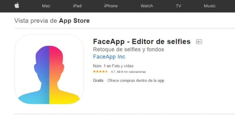Viewport: 235px width, 119px height.
Task: Open Music in the top bar
Action: coord(209,6)
